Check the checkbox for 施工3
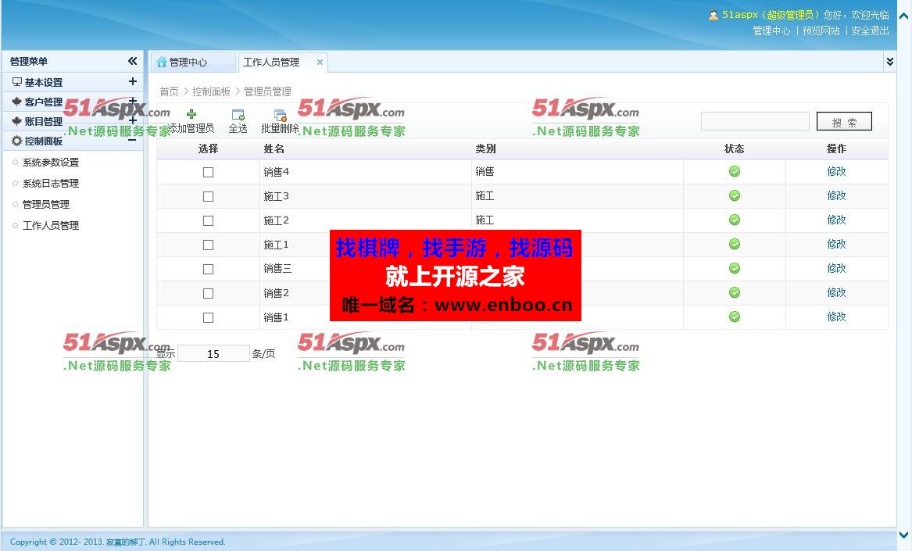Image resolution: width=912 pixels, height=551 pixels. pyautogui.click(x=208, y=197)
